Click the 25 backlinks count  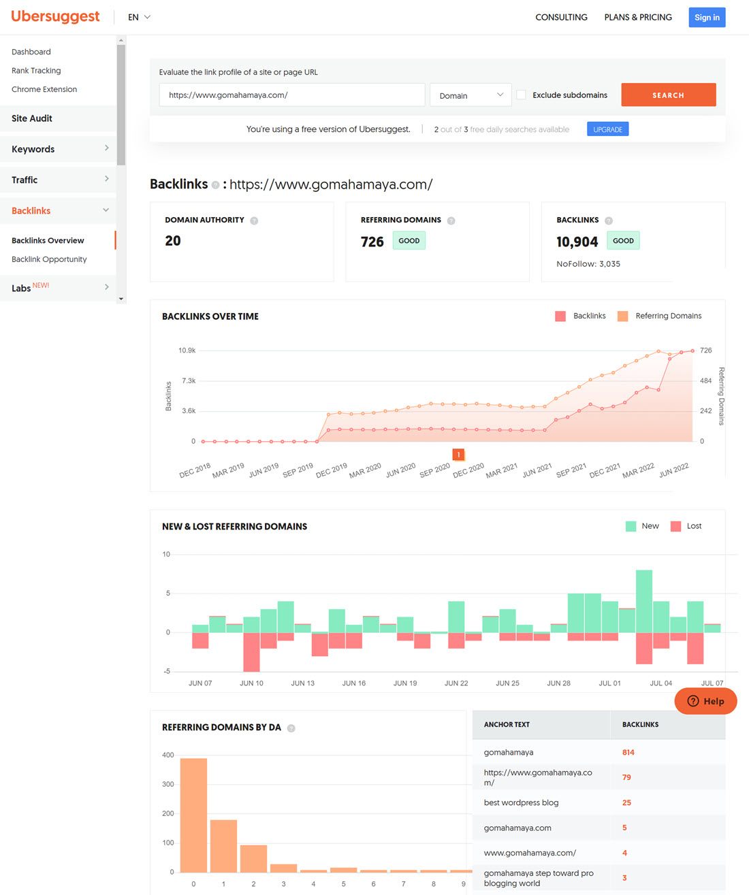click(626, 803)
